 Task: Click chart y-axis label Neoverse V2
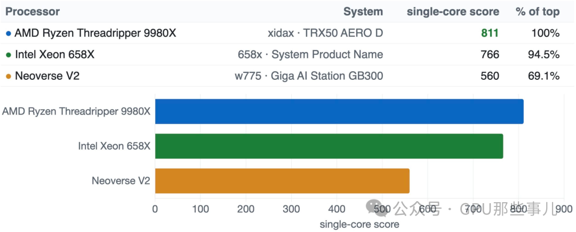click(x=121, y=181)
